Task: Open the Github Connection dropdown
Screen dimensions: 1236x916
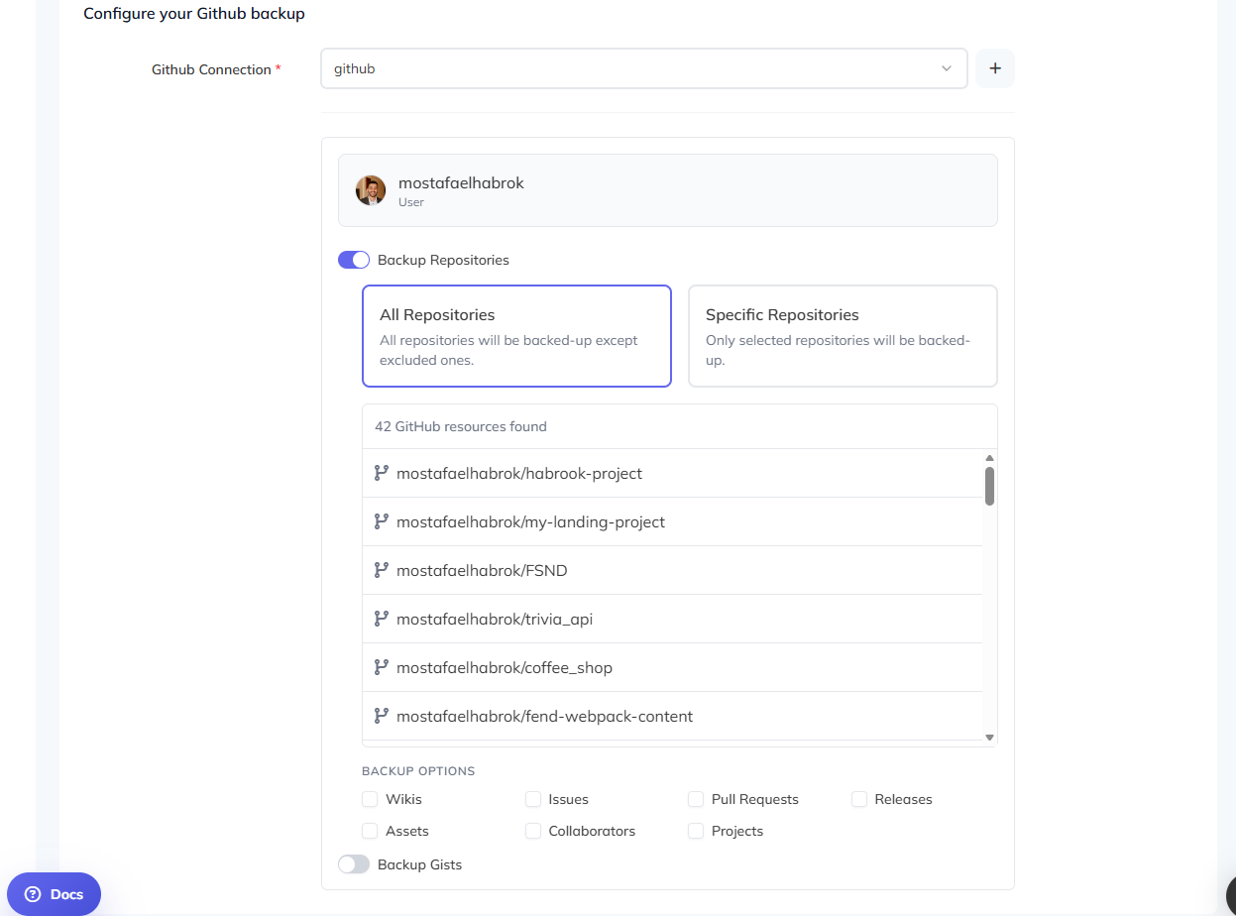Action: click(643, 68)
